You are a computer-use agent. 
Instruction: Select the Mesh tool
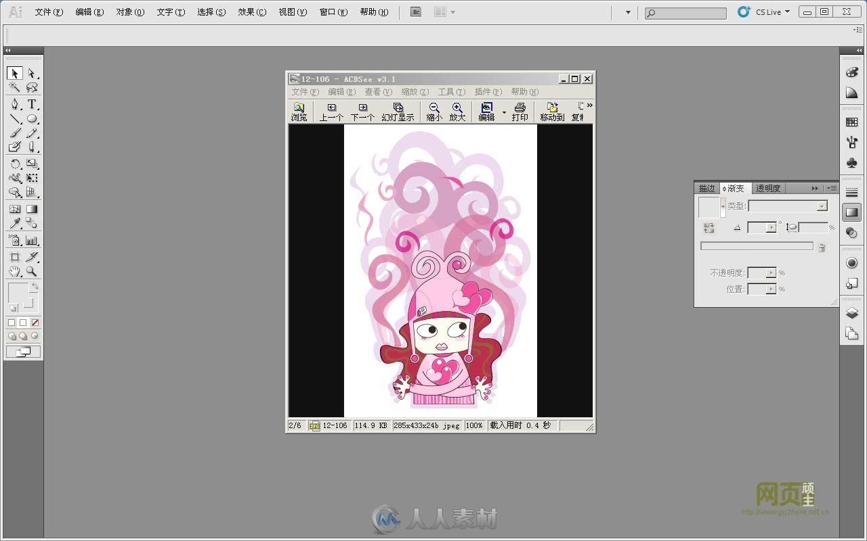(15, 209)
